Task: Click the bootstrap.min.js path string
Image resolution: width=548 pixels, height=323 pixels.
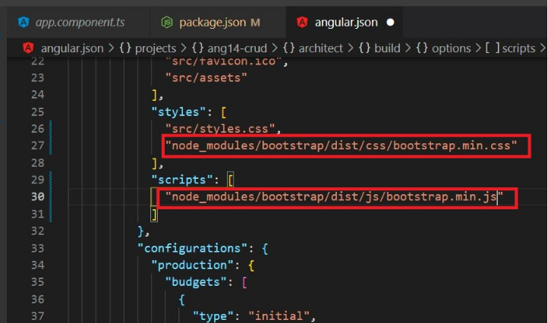Action: [334, 196]
